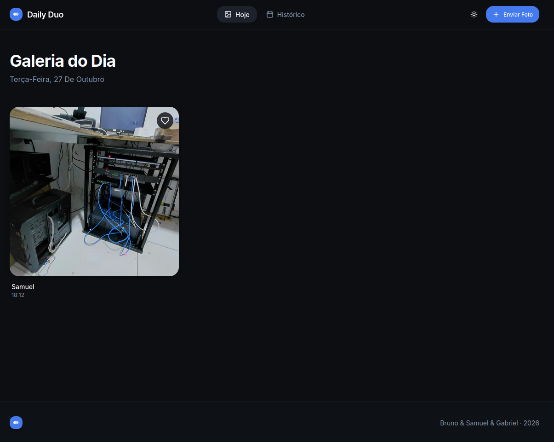The width and height of the screenshot is (554, 442).
Task: Switch to the Hoje tab
Action: pos(237,14)
